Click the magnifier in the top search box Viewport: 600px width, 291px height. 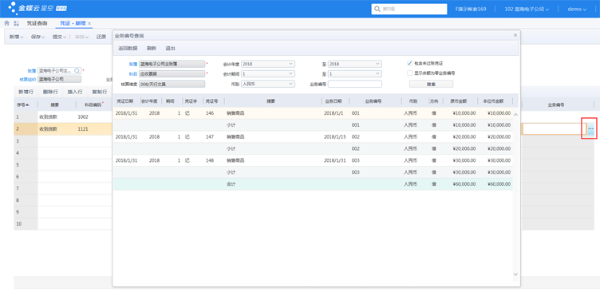[377, 10]
